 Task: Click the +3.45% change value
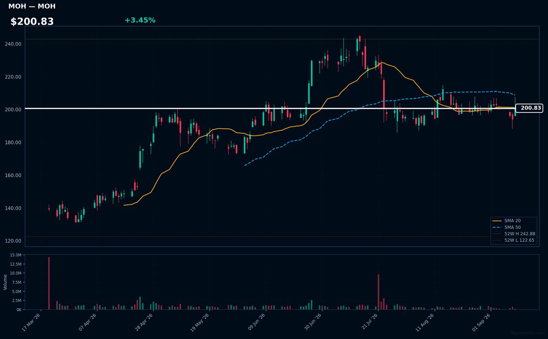pos(140,20)
